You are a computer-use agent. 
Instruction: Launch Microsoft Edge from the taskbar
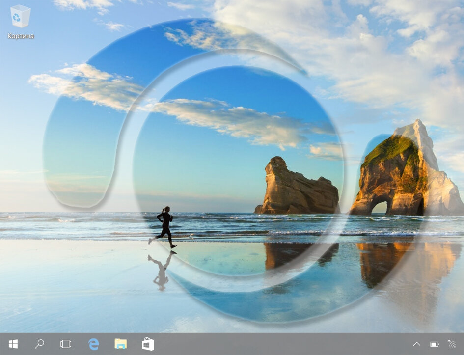[93, 344]
